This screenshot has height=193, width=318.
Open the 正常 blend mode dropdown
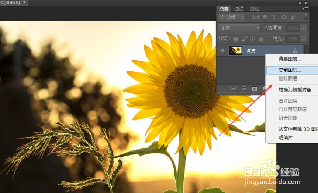point(239,28)
